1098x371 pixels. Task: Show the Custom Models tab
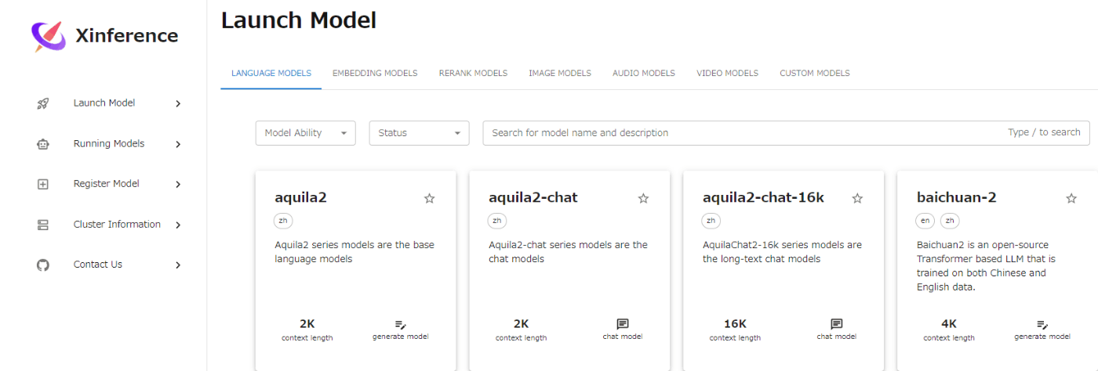[x=815, y=74]
